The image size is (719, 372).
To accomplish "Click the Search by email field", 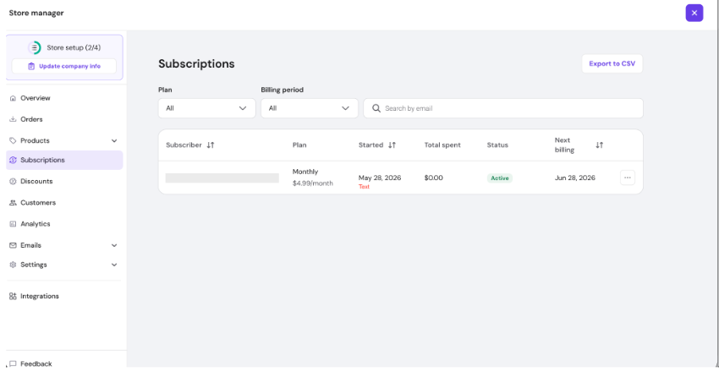I will click(x=503, y=108).
